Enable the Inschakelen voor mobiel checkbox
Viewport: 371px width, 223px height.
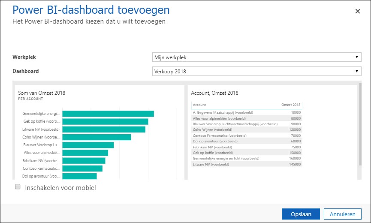(18, 187)
